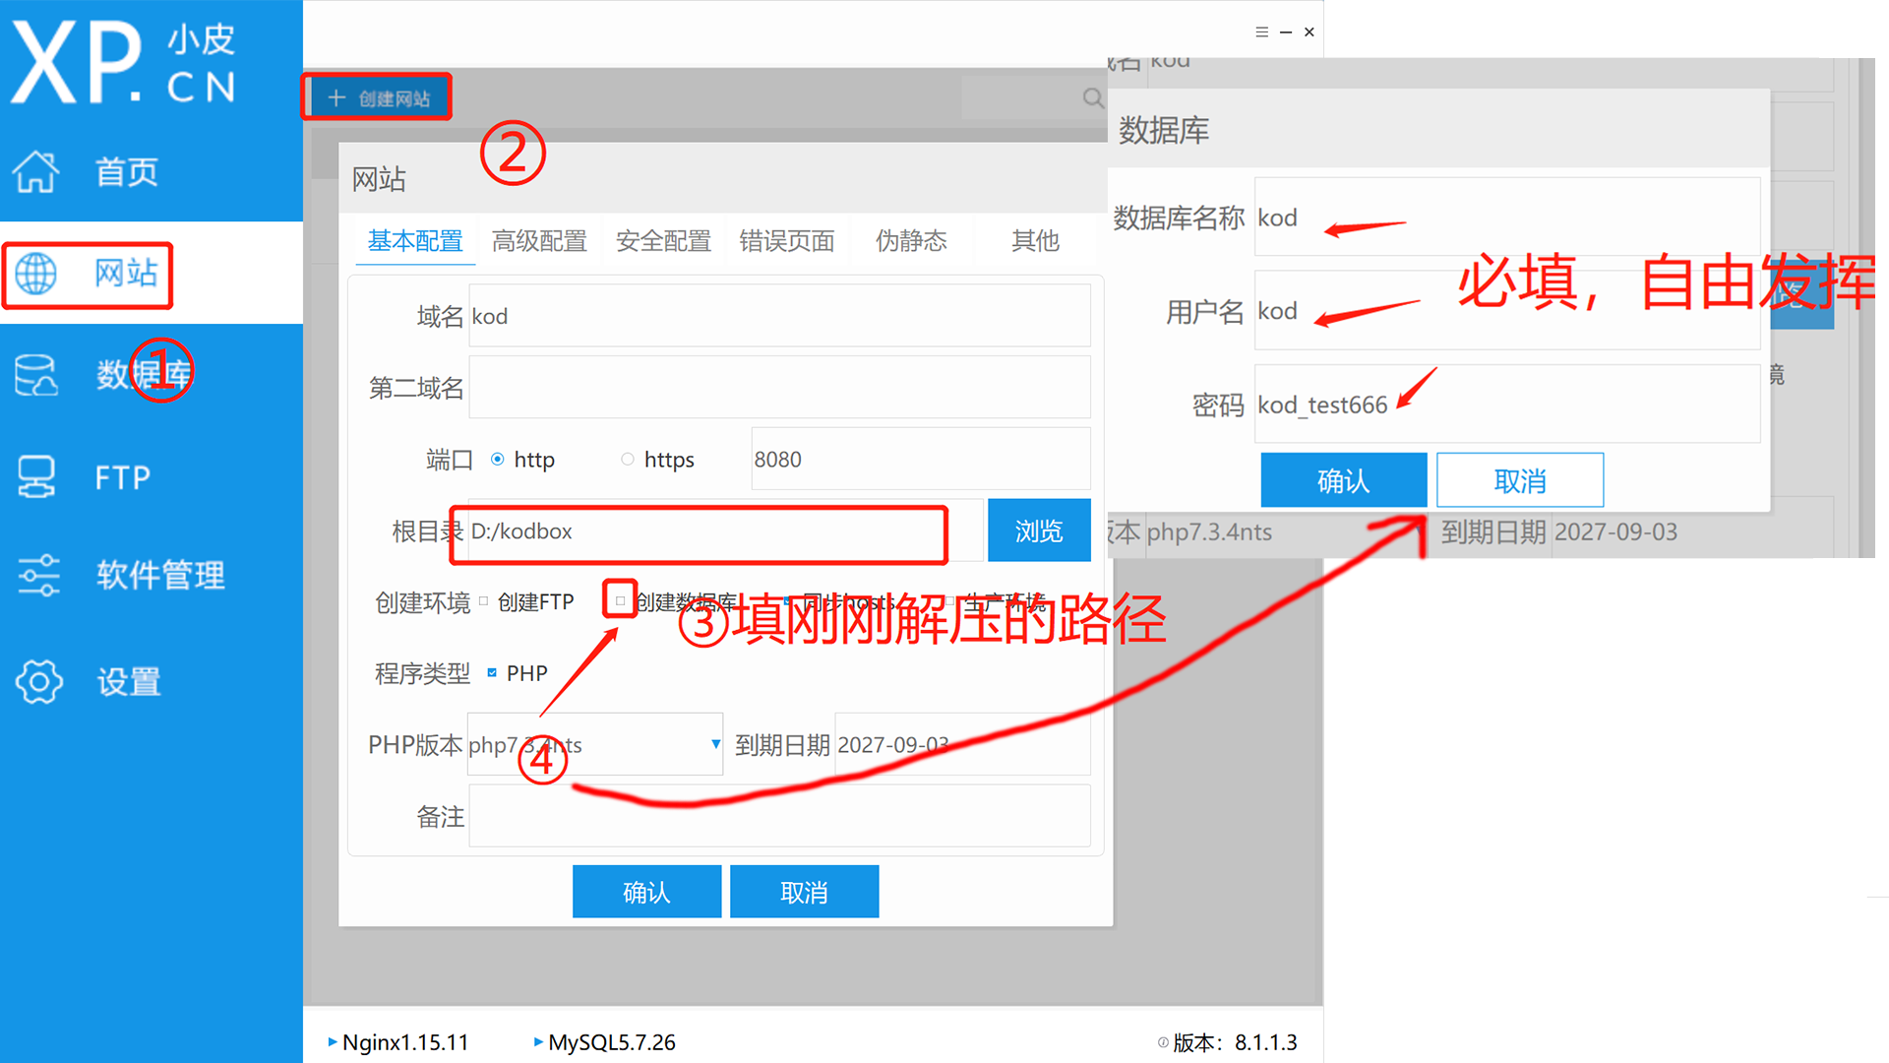Click the Nginx1.15.11 running status indicator

tap(333, 1041)
